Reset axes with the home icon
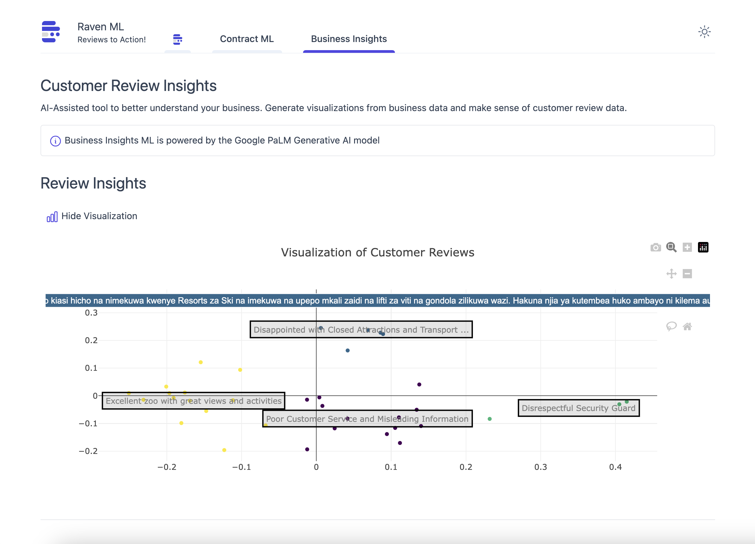The height and width of the screenshot is (544, 755). pyautogui.click(x=687, y=326)
